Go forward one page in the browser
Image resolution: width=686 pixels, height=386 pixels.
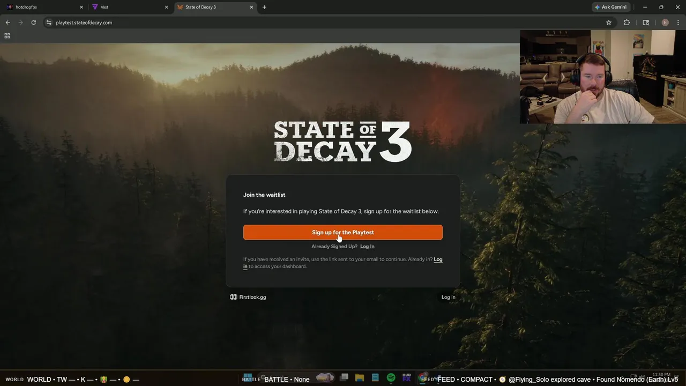click(x=20, y=23)
